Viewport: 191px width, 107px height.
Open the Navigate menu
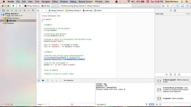[46, 1]
